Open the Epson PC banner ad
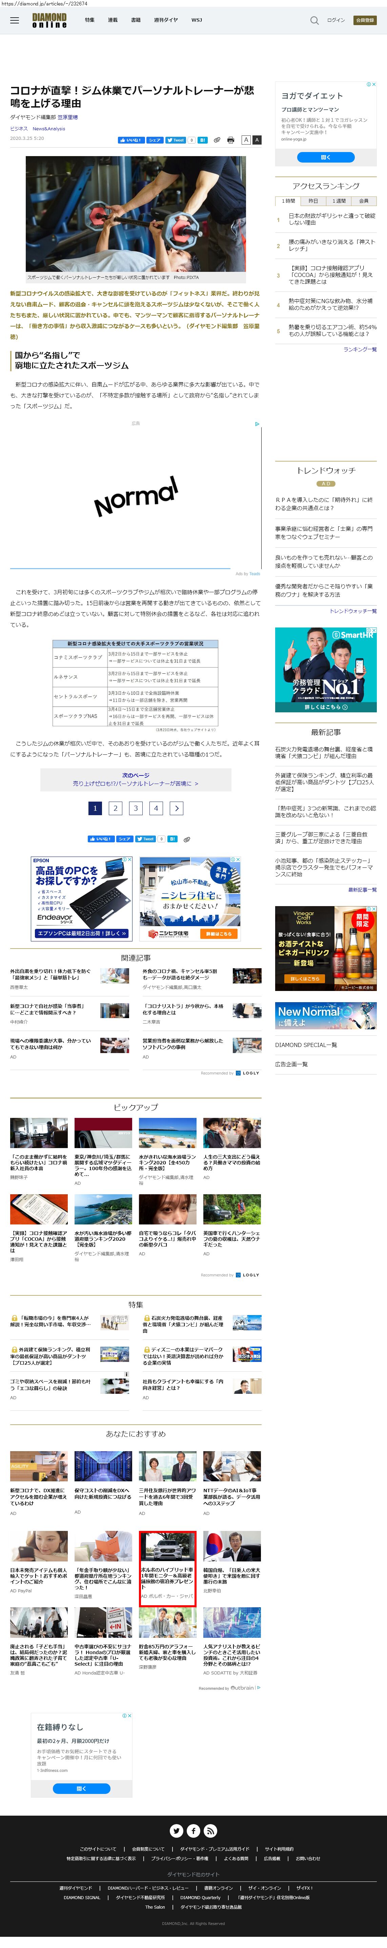Viewport: 387px width, 1948px height. point(81,898)
